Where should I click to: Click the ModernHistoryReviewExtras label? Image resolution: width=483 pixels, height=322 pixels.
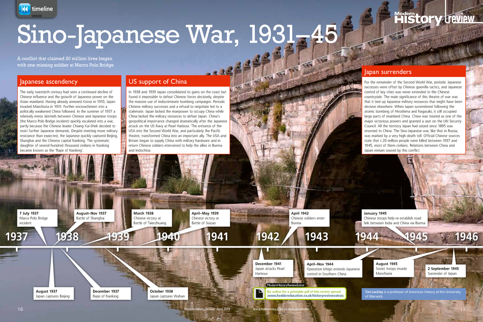click(287, 284)
